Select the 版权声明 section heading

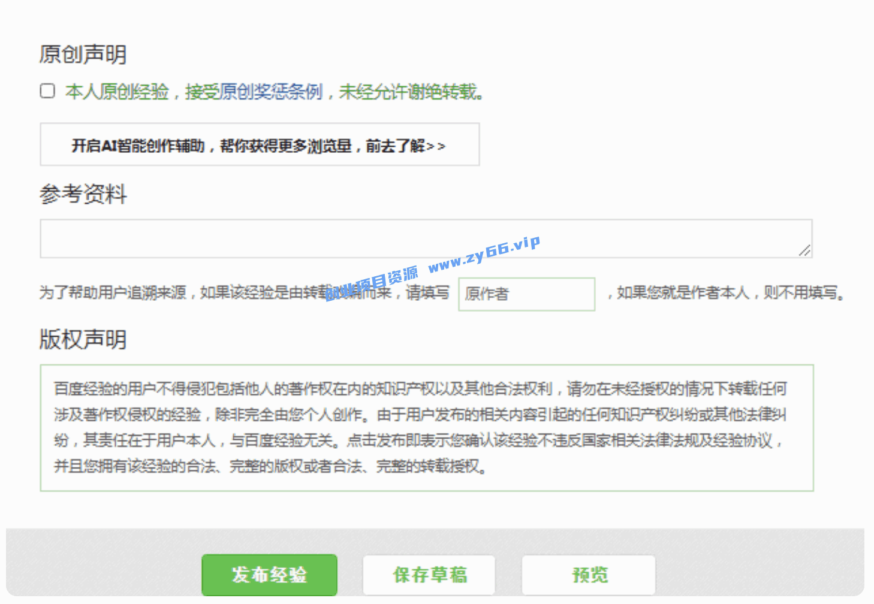(x=83, y=339)
